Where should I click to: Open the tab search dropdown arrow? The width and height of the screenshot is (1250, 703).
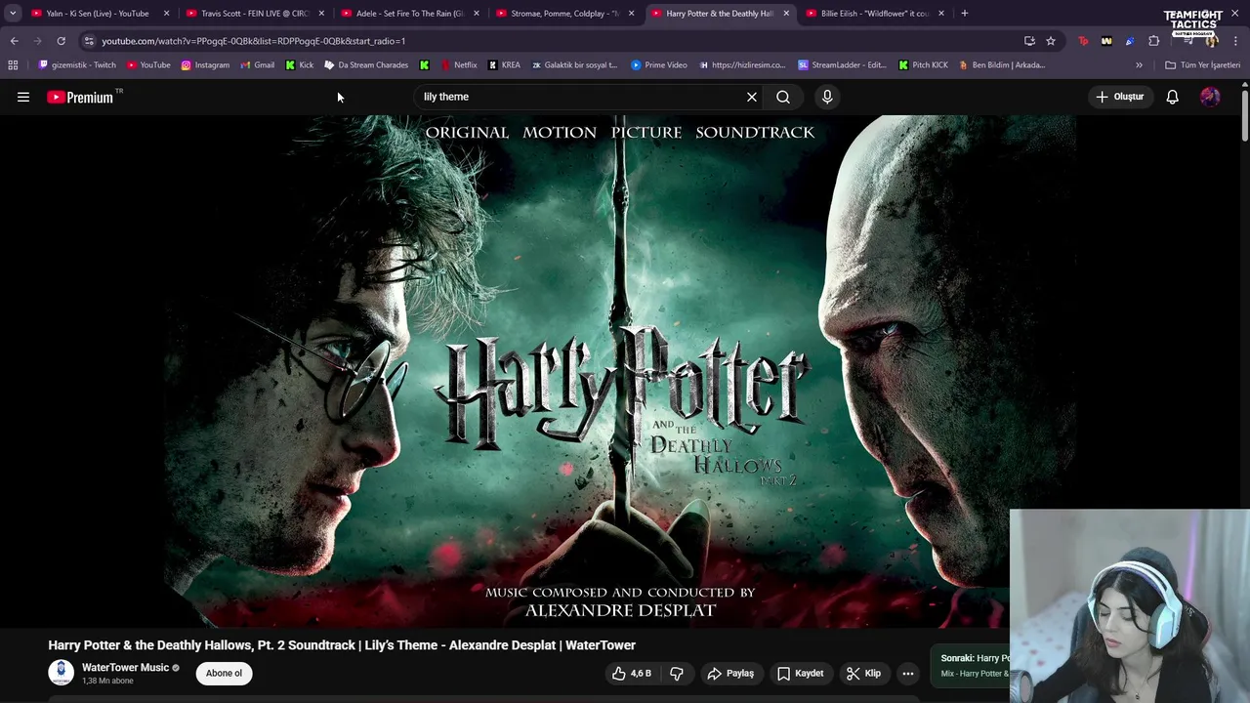(x=13, y=14)
